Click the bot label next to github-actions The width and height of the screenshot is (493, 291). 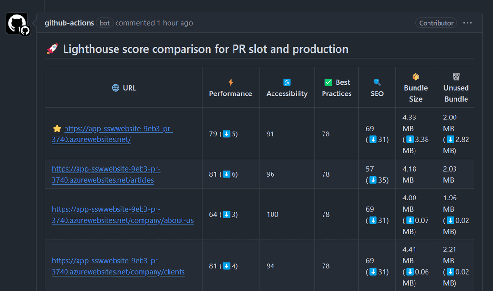(104, 23)
